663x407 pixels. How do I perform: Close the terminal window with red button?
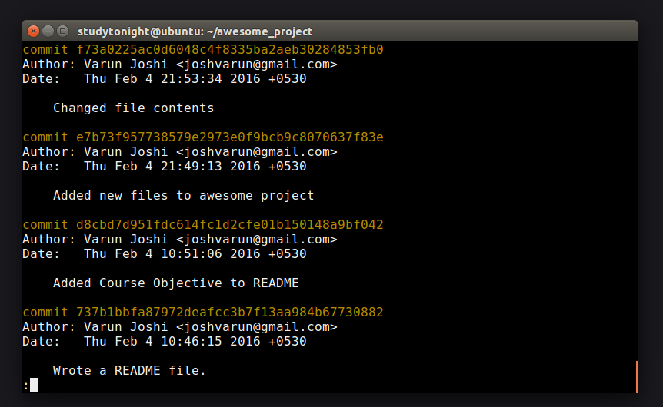(33, 31)
